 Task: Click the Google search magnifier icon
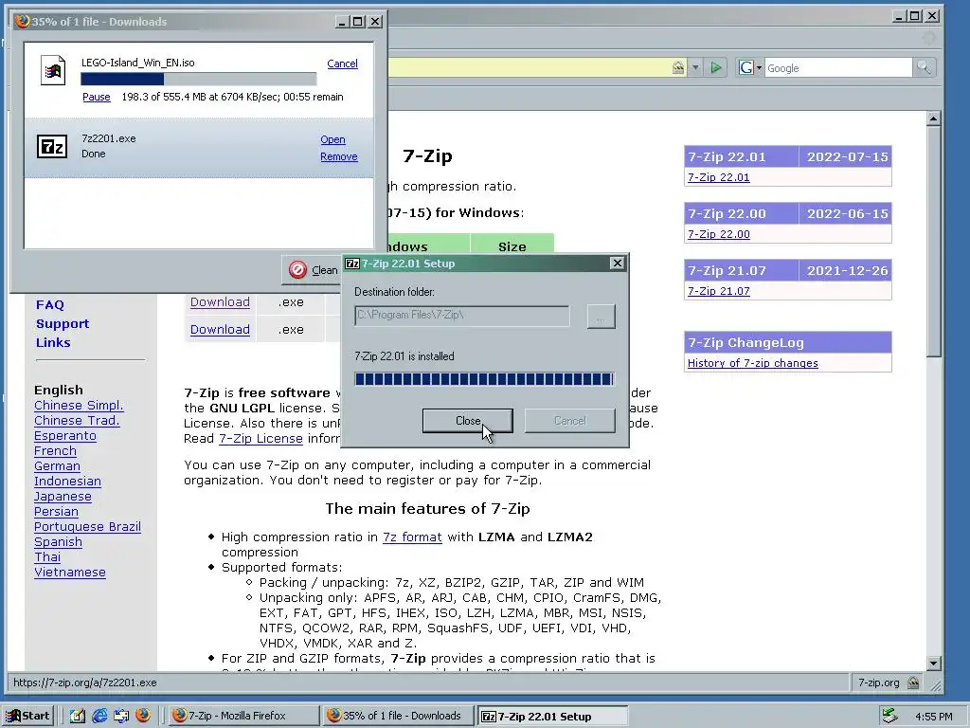(x=924, y=67)
